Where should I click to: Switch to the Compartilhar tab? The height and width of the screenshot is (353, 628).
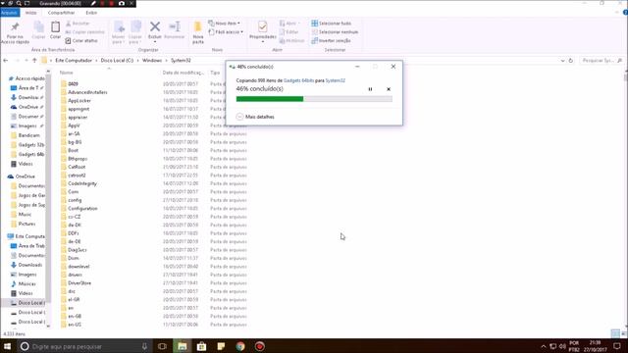(61, 13)
